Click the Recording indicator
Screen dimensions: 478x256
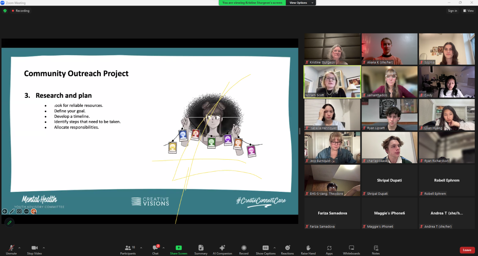coord(21,11)
